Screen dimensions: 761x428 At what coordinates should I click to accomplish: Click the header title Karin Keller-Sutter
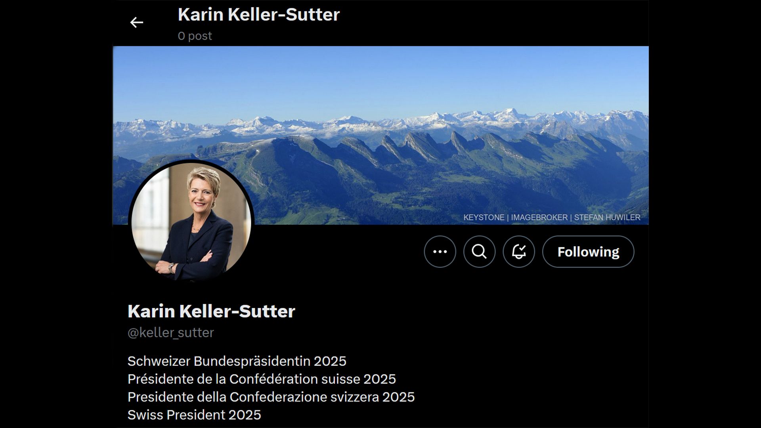pyautogui.click(x=259, y=15)
